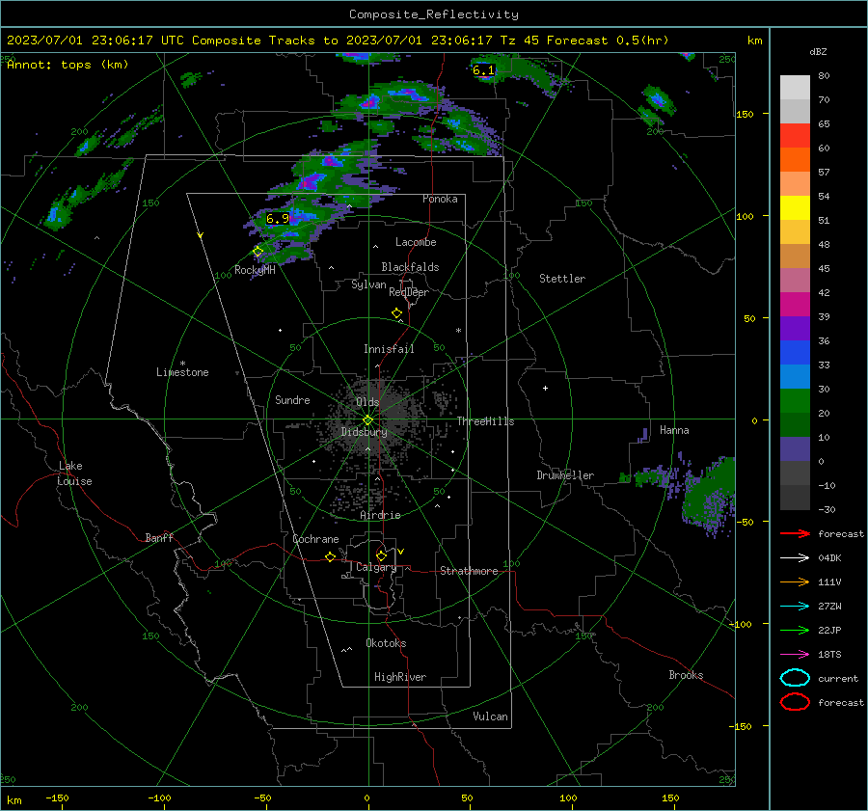This screenshot has height=811, width=868.
Task: Click the 0 dBZ gray swatch
Action: [795, 473]
